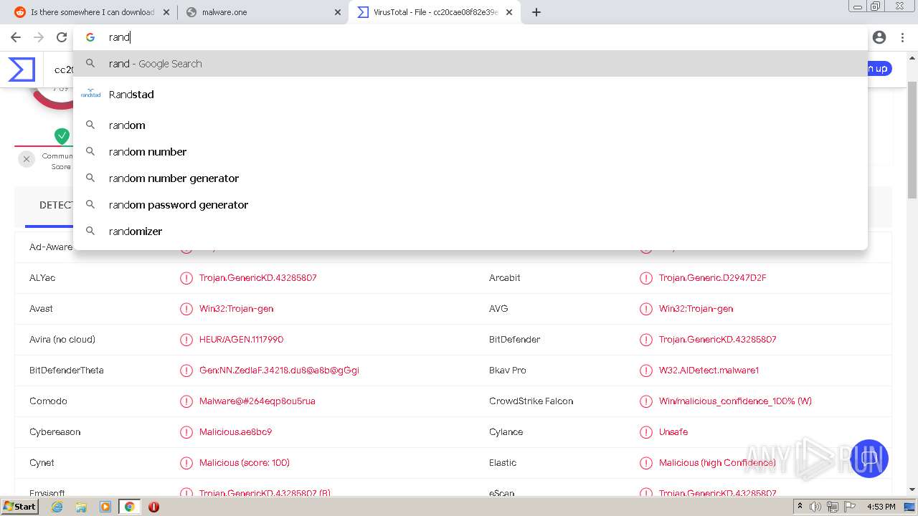The image size is (918, 516).
Task: Click the Sign up button
Action: [879, 69]
